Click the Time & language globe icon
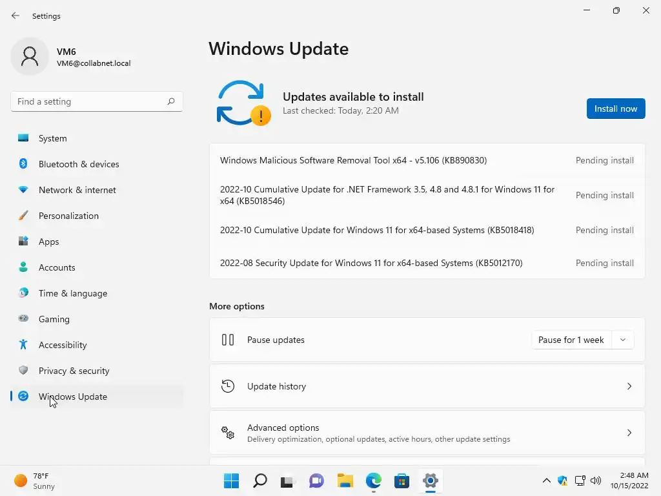Viewport: 661px width, 496px height. pos(23,293)
